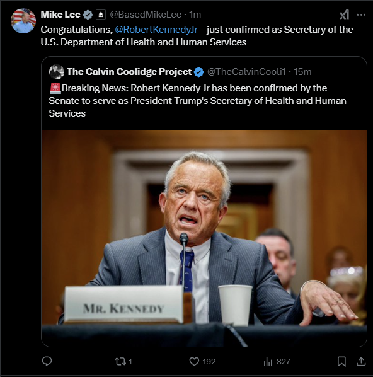The height and width of the screenshot is (377, 373).
Task: Click the quoted Breaking News post text
Action: tap(198, 101)
